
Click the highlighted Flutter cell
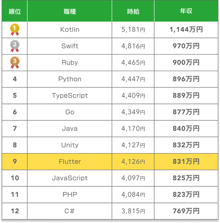coord(70,161)
